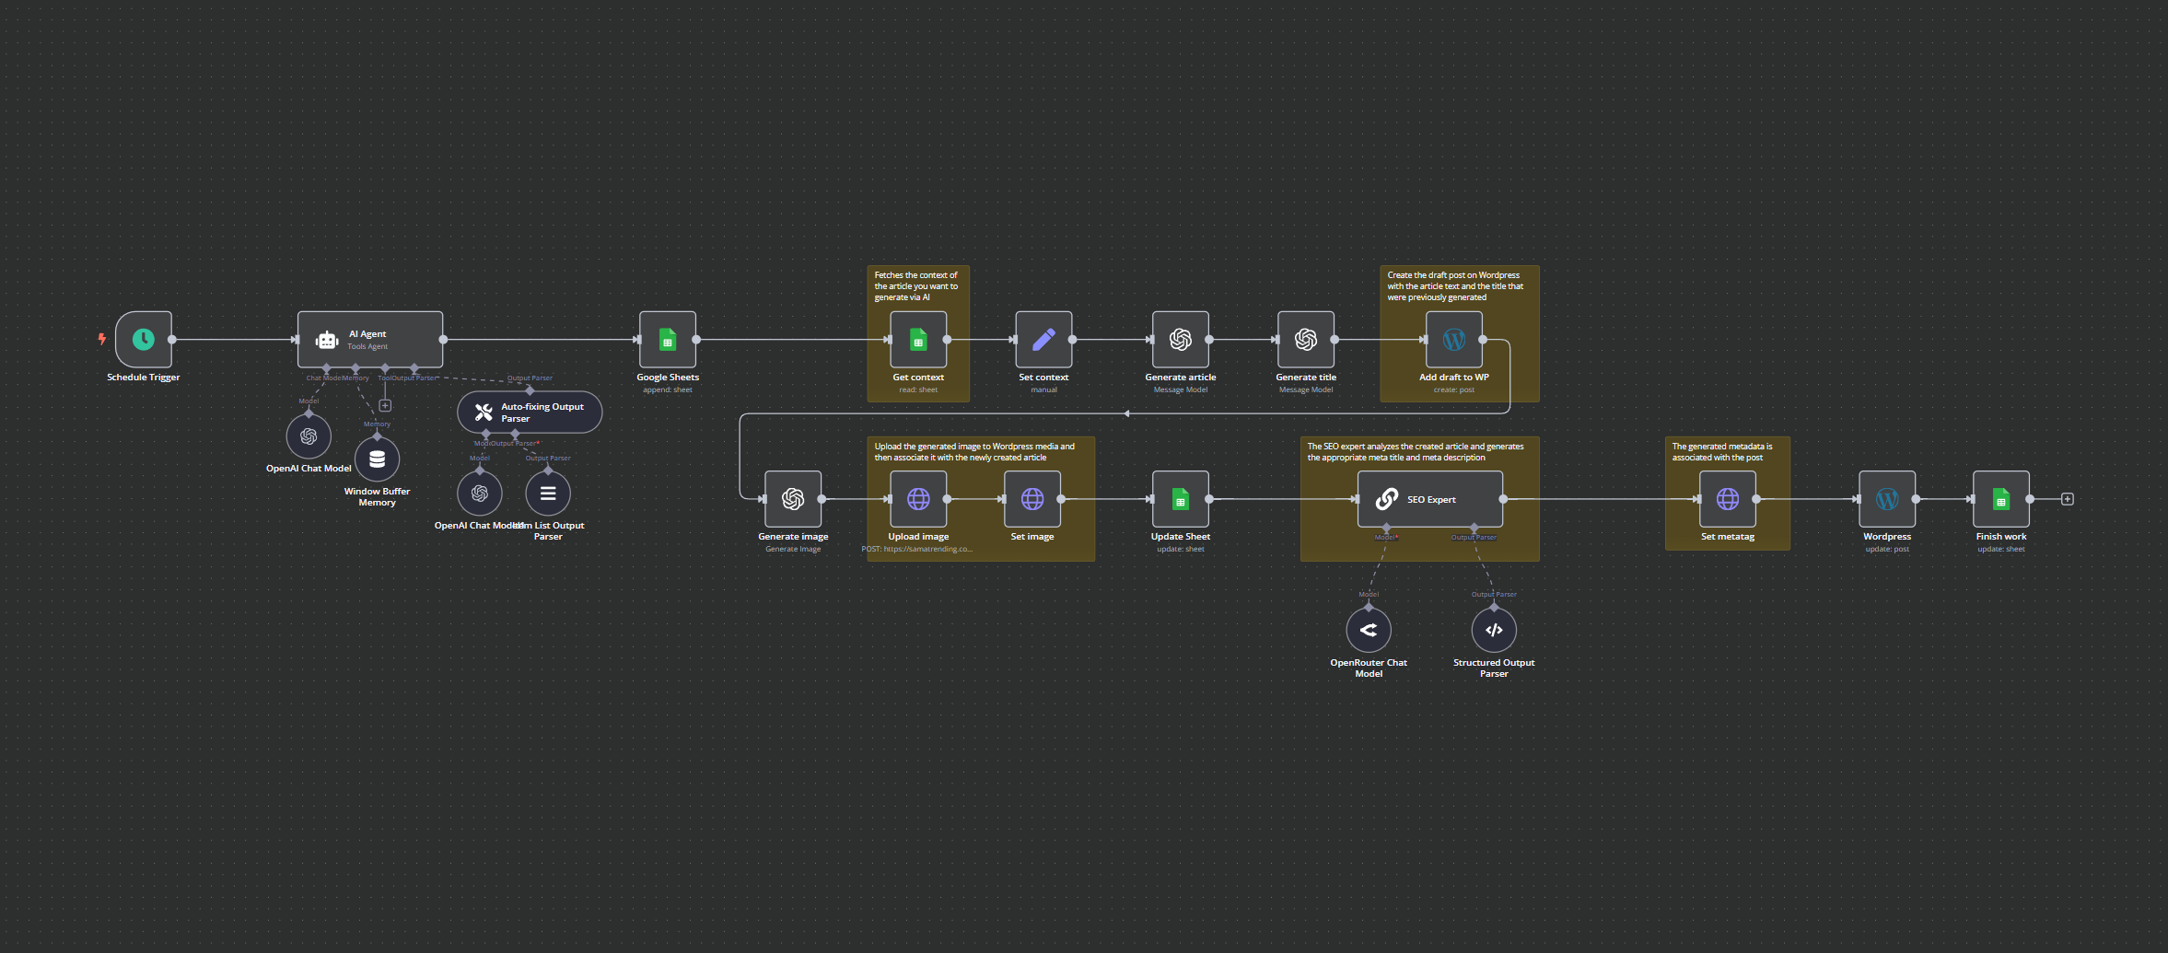
Task: Open the Set context pencil node
Action: click(1043, 340)
